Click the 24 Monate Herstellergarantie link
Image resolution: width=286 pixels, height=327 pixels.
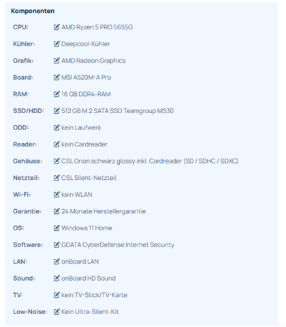click(x=104, y=211)
